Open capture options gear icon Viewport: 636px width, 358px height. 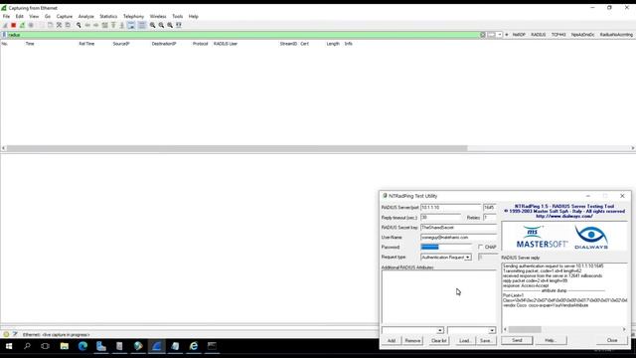(31, 25)
